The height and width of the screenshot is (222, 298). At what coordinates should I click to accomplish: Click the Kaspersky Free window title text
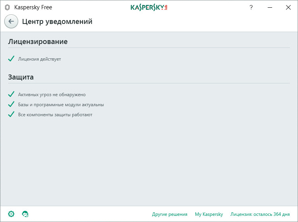[33, 7]
